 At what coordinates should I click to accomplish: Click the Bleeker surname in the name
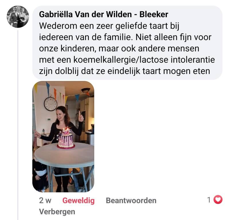pyautogui.click(x=154, y=14)
